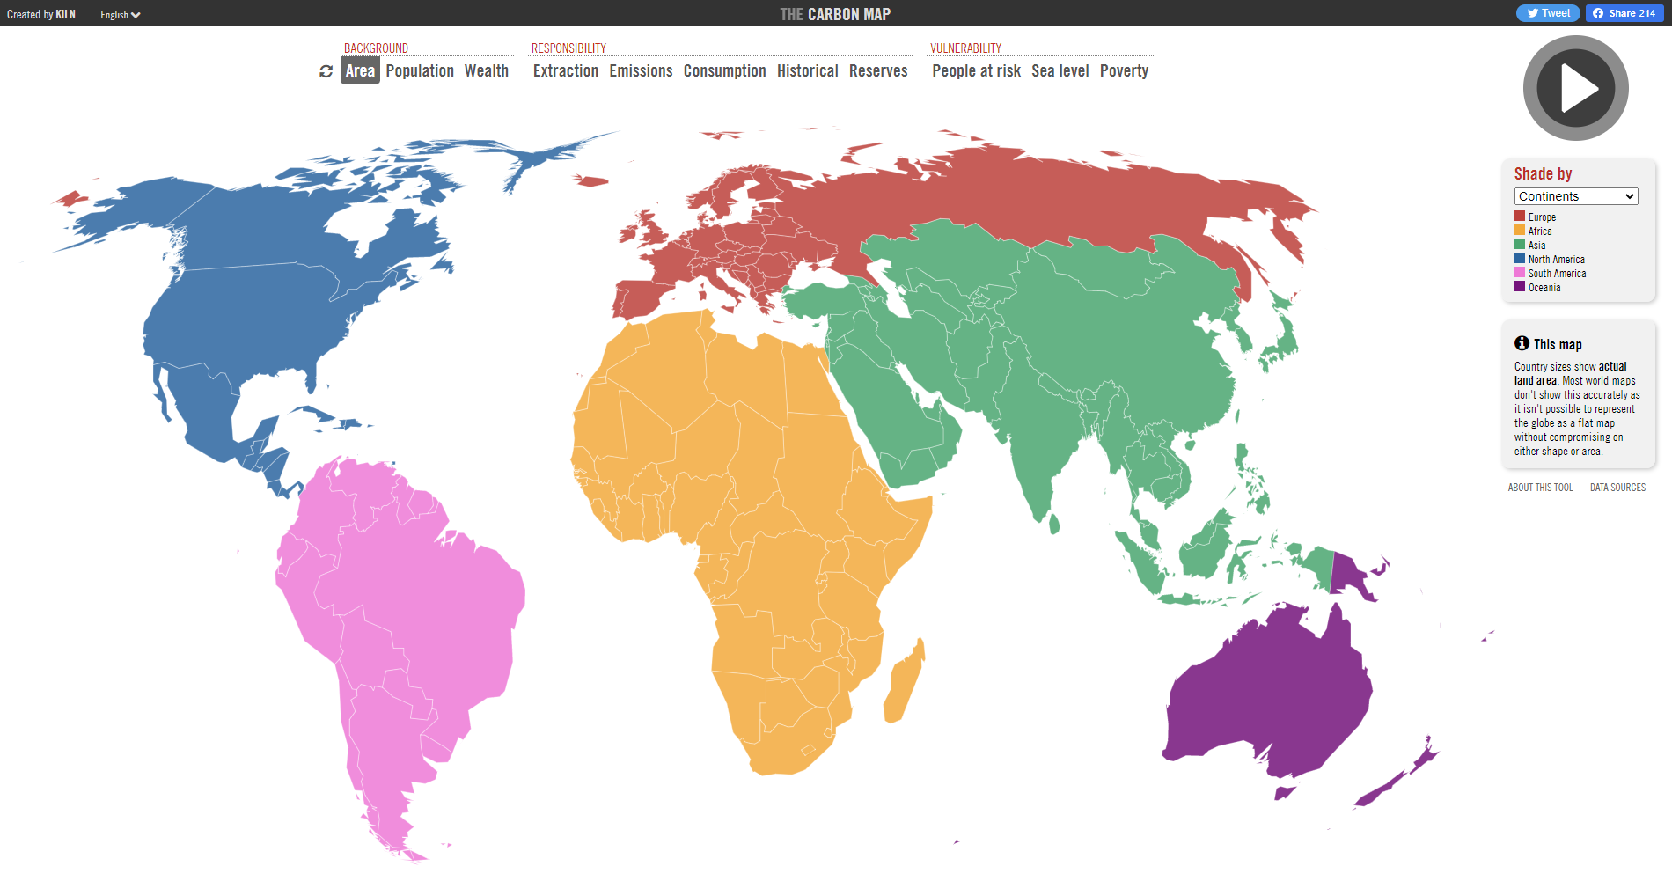Share on Facebook via Share 214 button
Screen dimensions: 1672x881
(1624, 13)
